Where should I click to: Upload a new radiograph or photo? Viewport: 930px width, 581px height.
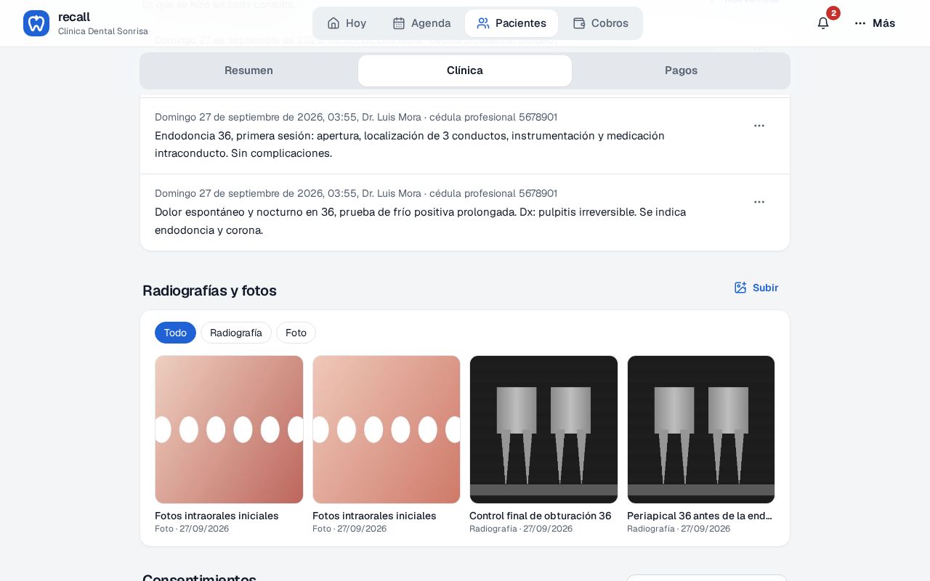click(756, 288)
